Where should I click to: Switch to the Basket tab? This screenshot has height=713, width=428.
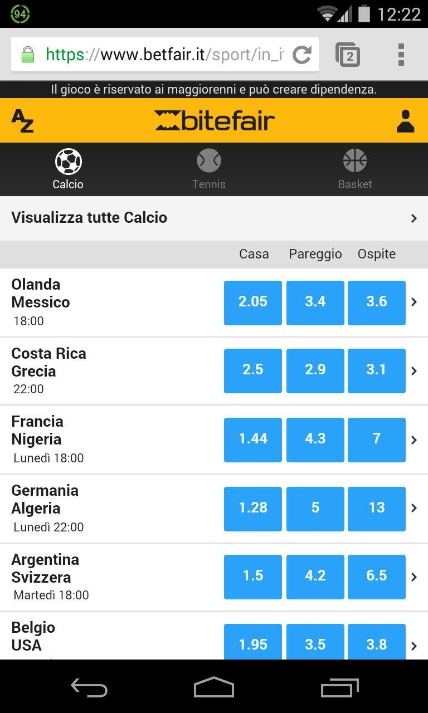[x=355, y=169]
